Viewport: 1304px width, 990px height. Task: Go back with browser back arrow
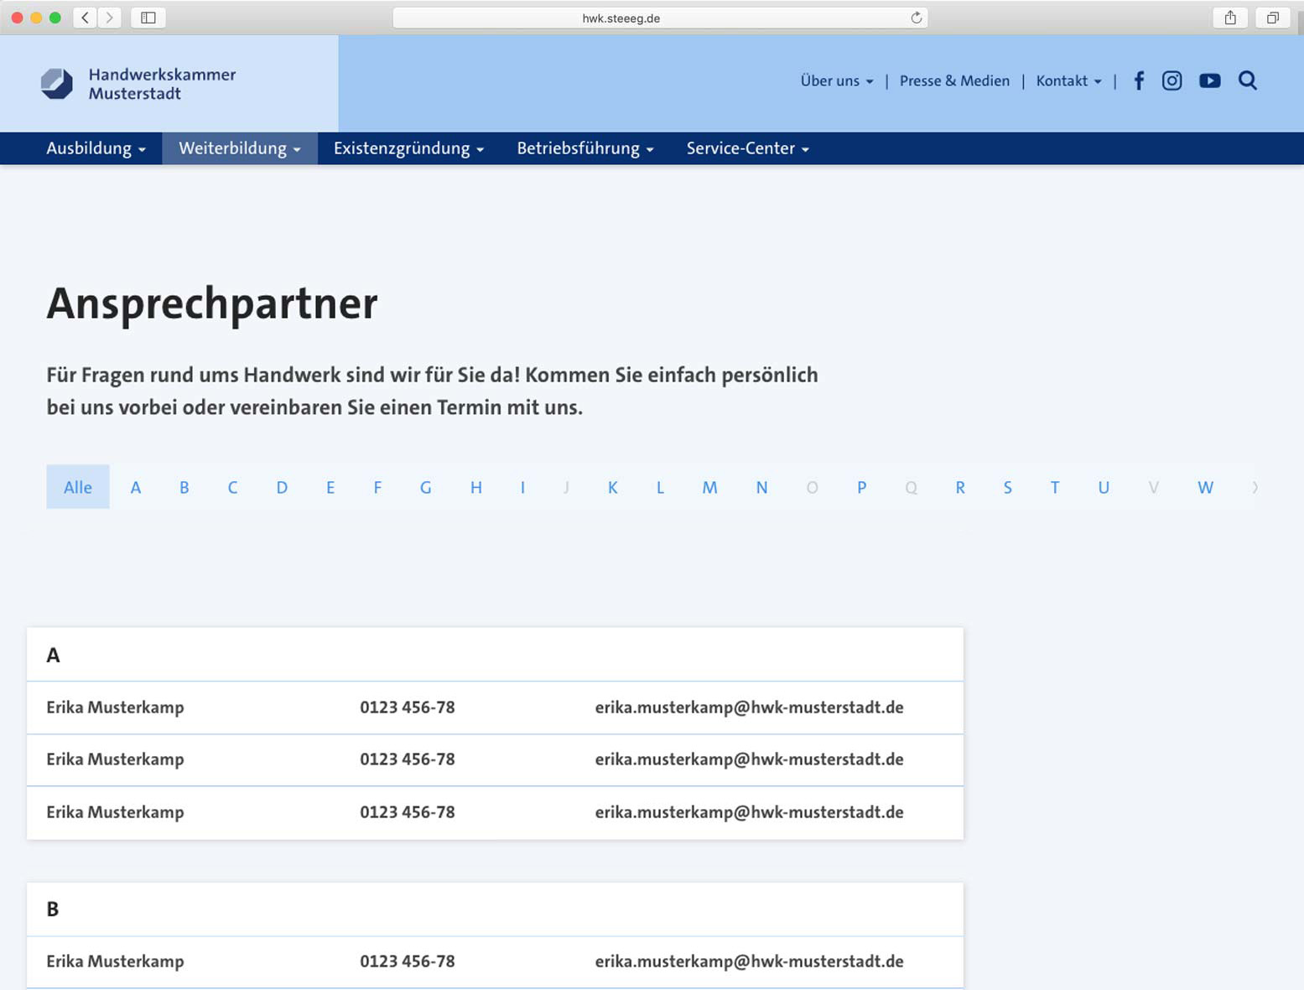[86, 18]
